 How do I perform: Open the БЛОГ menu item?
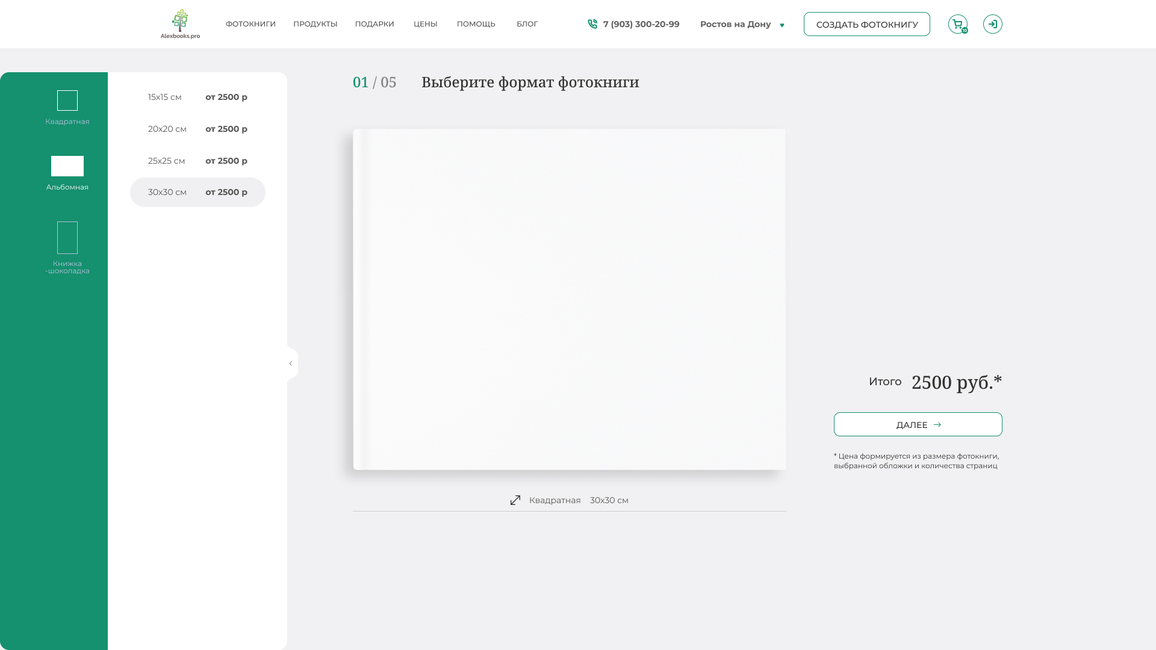pos(527,24)
